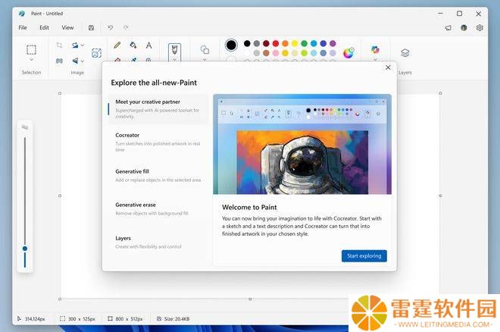The height and width of the screenshot is (332, 500).
Task: Select the Generative fill item
Action: tap(158, 175)
